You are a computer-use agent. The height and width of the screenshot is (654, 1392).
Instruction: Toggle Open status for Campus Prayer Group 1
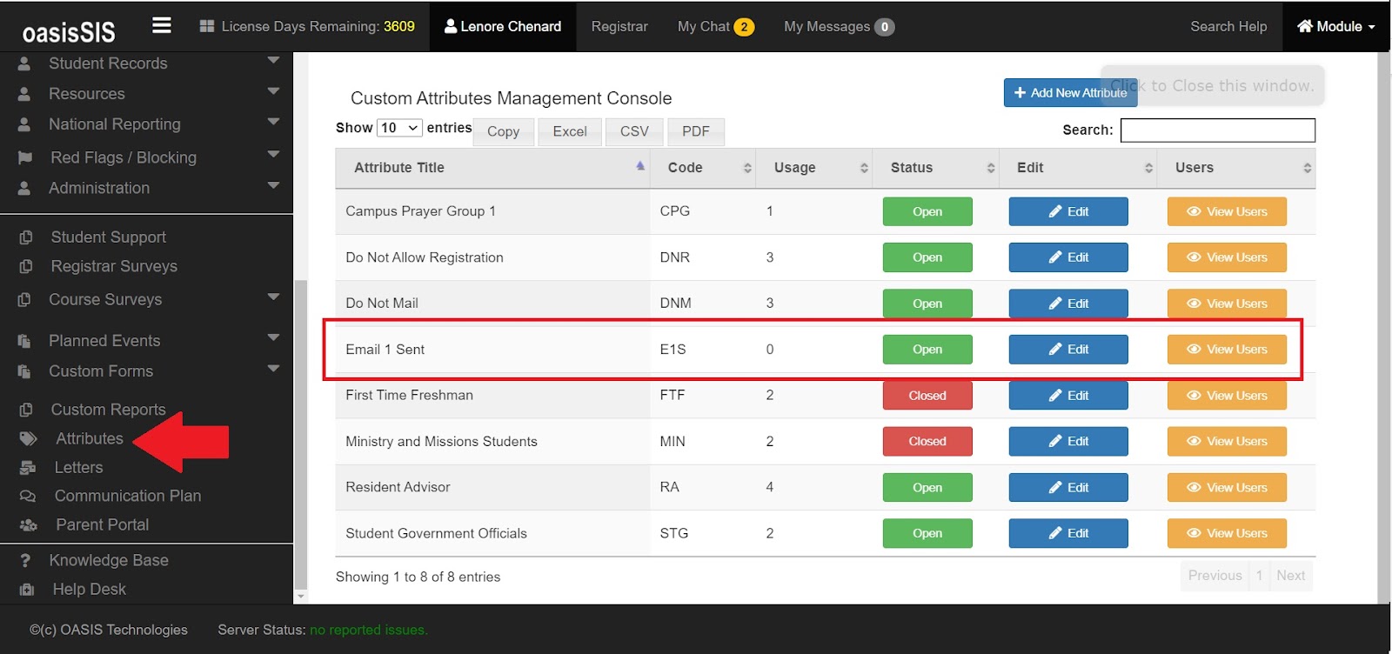point(927,211)
